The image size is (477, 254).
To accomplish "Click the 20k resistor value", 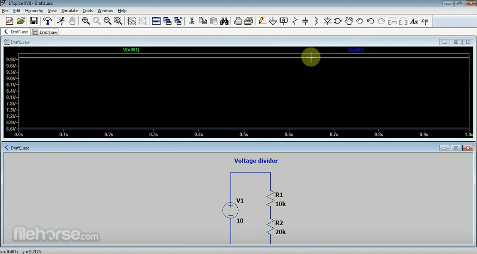I will pos(280,232).
